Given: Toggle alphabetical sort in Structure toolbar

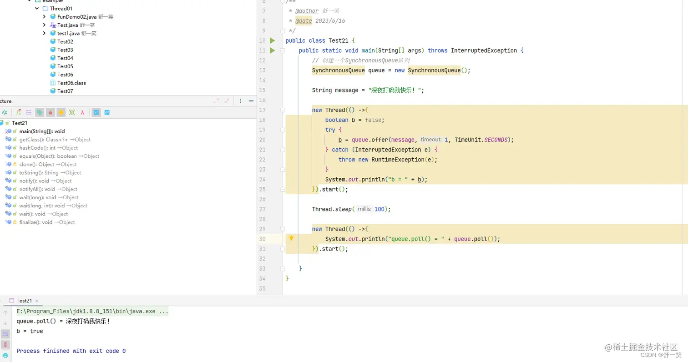Looking at the screenshot, I should [x=4, y=112].
